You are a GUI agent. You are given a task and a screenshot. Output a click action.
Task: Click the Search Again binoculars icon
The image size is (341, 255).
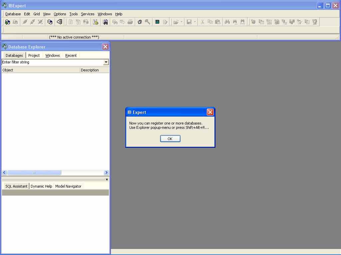[235, 22]
